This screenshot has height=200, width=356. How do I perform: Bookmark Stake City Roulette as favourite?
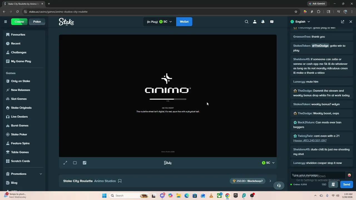(x=120, y=181)
